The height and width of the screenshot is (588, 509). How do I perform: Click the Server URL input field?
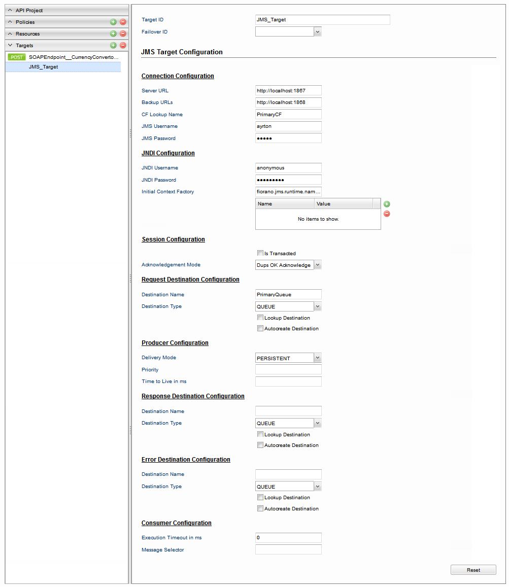point(288,91)
